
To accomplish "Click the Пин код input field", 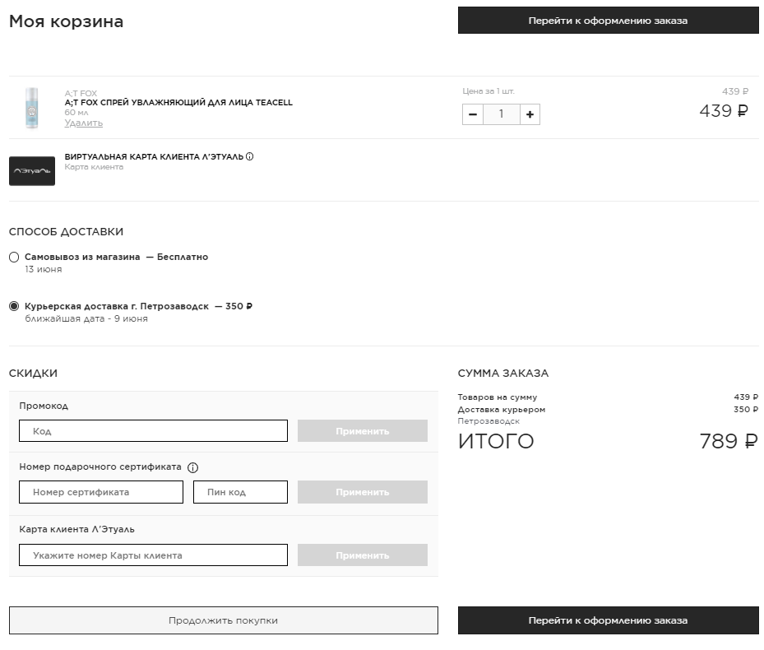I will [x=240, y=492].
